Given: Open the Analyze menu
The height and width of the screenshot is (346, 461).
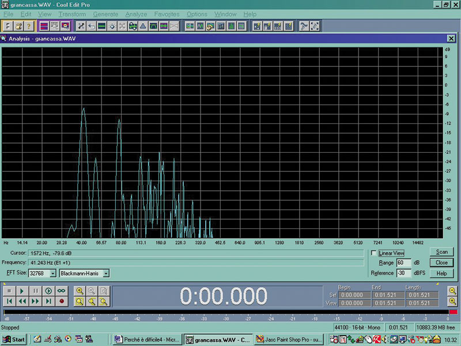Looking at the screenshot, I should 136,14.
